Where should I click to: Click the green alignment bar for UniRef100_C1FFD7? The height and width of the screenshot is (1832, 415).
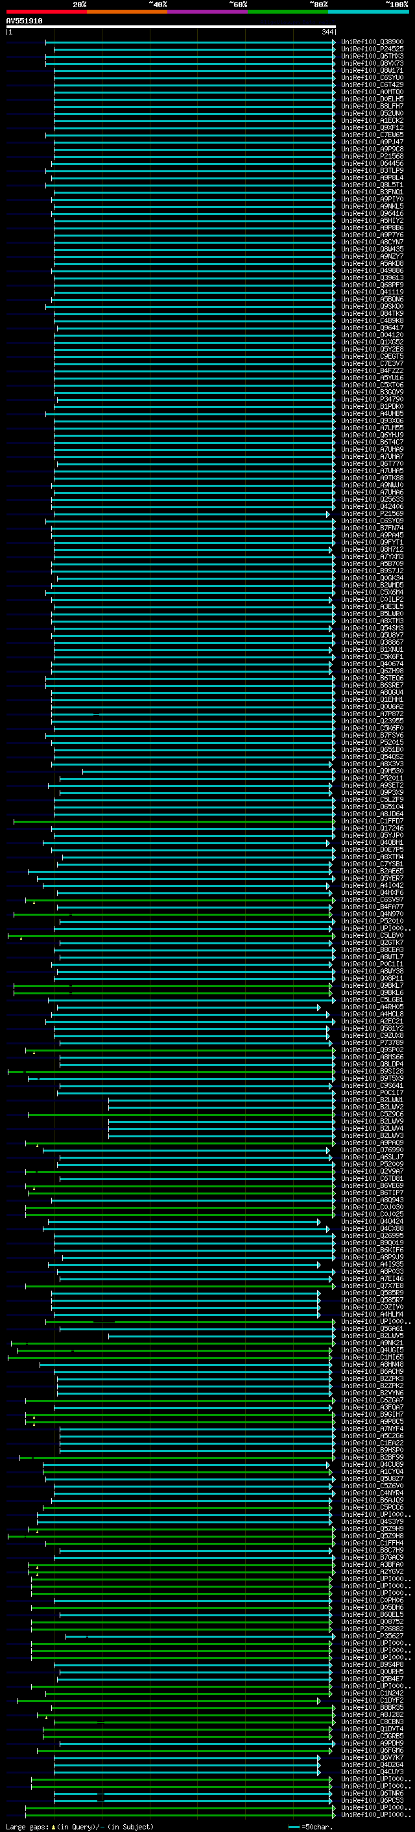click(174, 821)
